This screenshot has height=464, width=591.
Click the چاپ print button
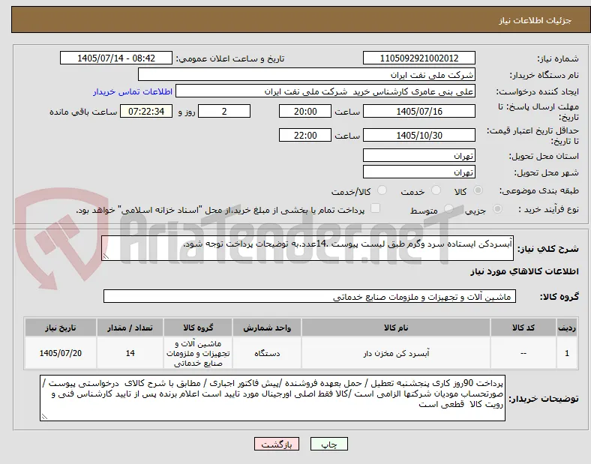329,444
